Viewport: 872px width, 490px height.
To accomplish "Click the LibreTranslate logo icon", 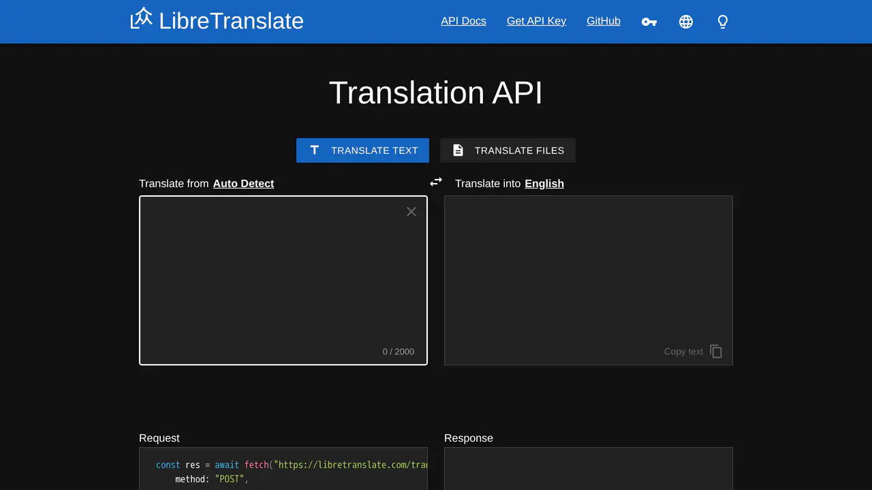I will (x=142, y=18).
